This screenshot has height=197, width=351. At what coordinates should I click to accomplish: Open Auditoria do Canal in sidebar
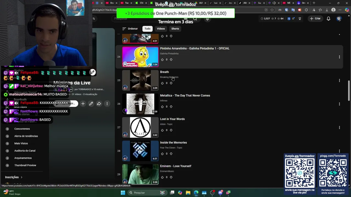(25, 151)
